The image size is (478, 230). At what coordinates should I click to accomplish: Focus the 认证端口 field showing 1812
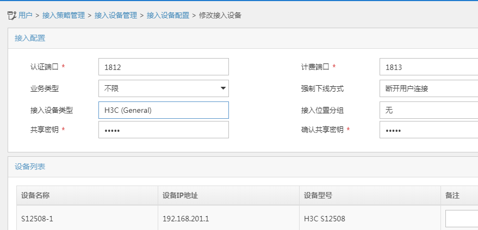click(163, 67)
